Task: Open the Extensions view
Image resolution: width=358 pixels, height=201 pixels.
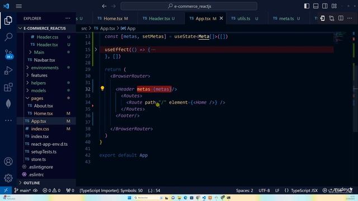Action: pos(8,87)
